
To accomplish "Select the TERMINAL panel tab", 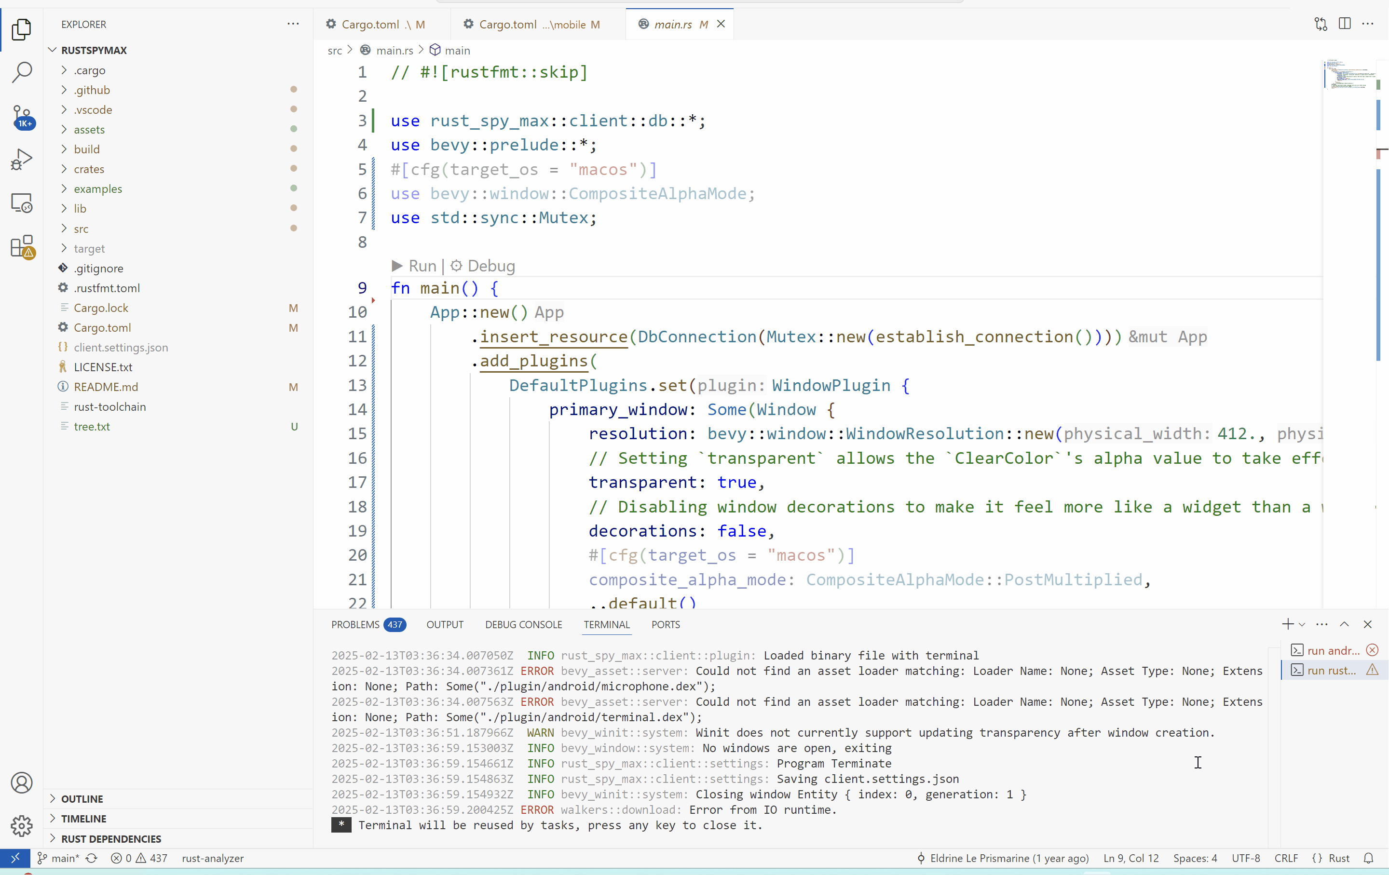I will click(606, 624).
